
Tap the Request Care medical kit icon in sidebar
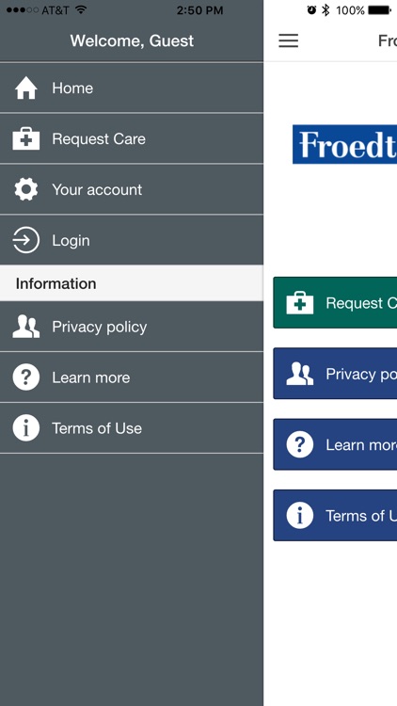tap(26, 138)
